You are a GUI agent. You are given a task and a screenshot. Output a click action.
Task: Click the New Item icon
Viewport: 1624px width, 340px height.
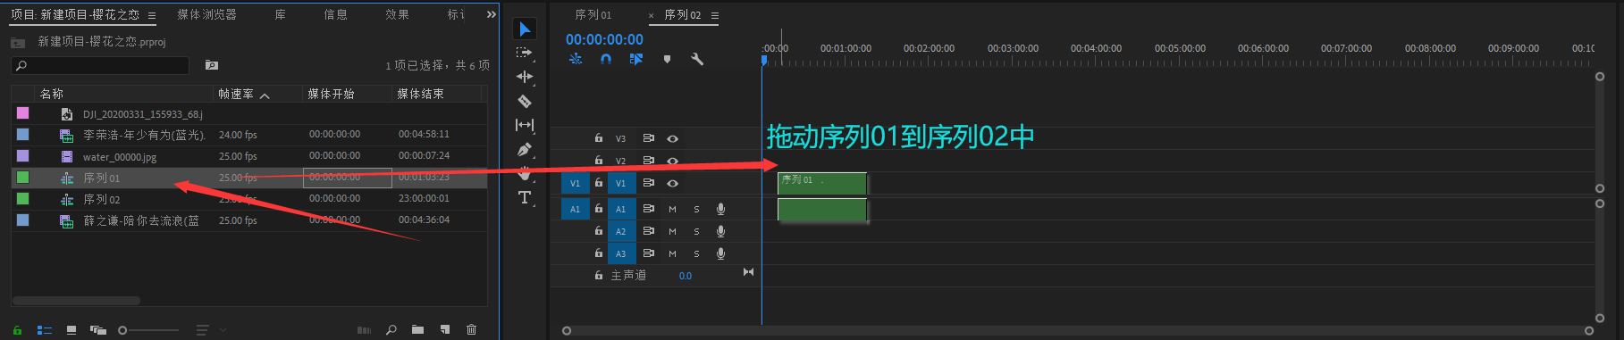[444, 330]
